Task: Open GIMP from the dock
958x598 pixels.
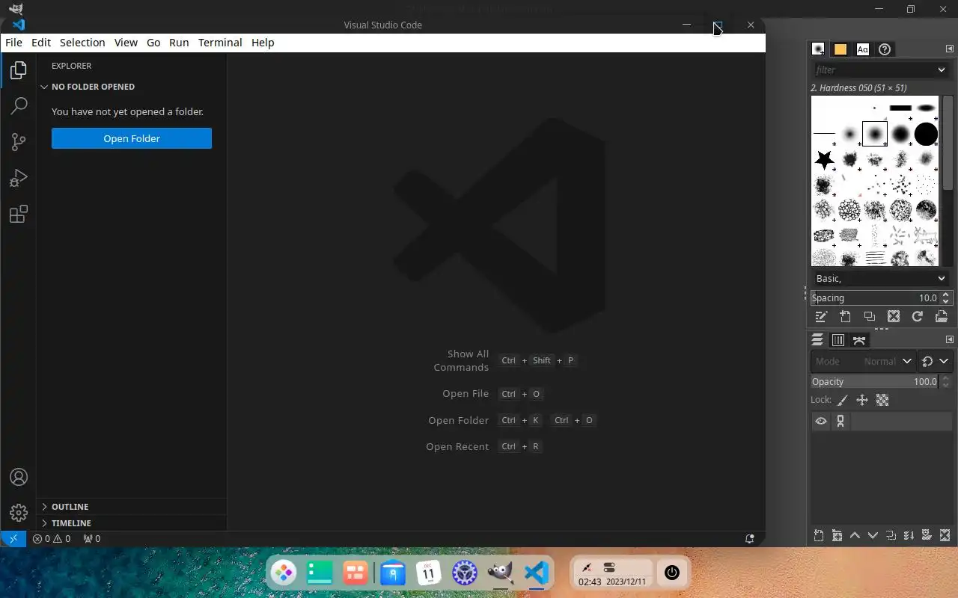Action: [x=500, y=573]
